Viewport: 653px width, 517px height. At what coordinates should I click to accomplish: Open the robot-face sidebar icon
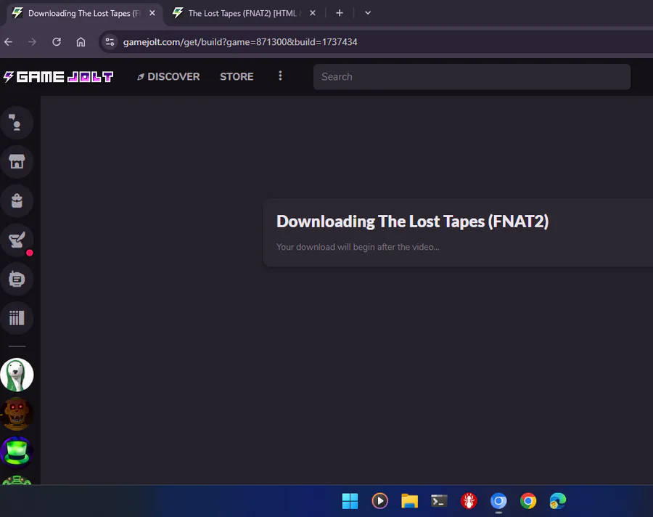17,279
